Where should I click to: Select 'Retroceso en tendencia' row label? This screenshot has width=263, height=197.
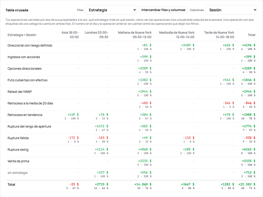(25, 115)
